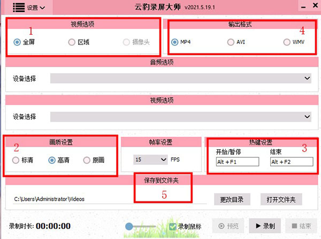Open the 设置 settings menu
Screen dimensions: 321x239
pyautogui.click(x=35, y=8)
